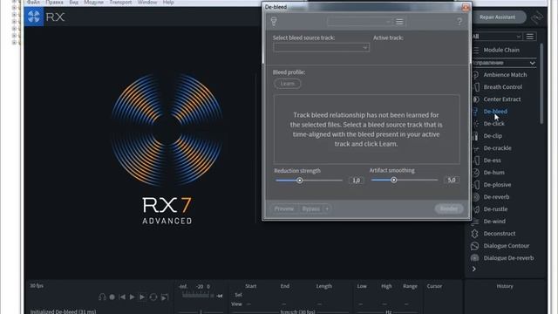Open the De-bleed preset dropdown
This screenshot has height=314, width=558.
click(x=359, y=22)
